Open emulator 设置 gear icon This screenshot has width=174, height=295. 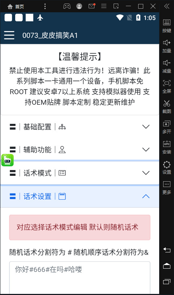[167, 168]
